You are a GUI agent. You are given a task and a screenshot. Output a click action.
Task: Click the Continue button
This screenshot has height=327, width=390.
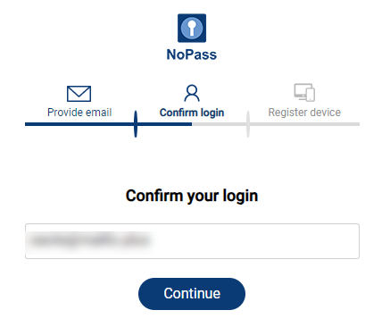coord(192,294)
